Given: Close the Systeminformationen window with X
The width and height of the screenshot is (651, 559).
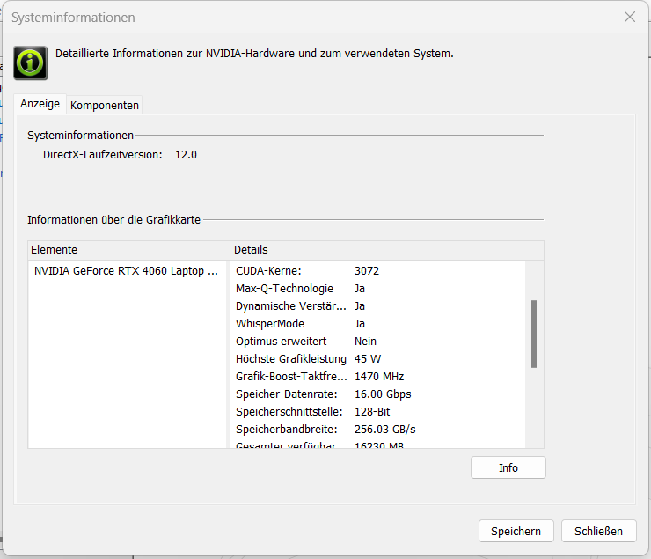Looking at the screenshot, I should 629,17.
